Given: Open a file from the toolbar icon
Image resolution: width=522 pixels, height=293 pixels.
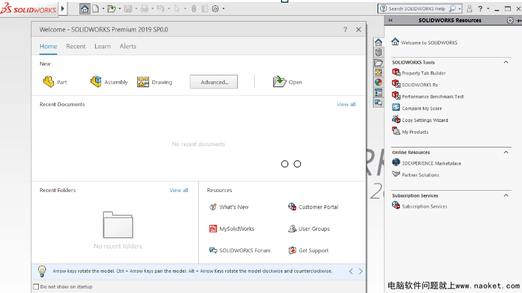Looking at the screenshot, I should 111,9.
